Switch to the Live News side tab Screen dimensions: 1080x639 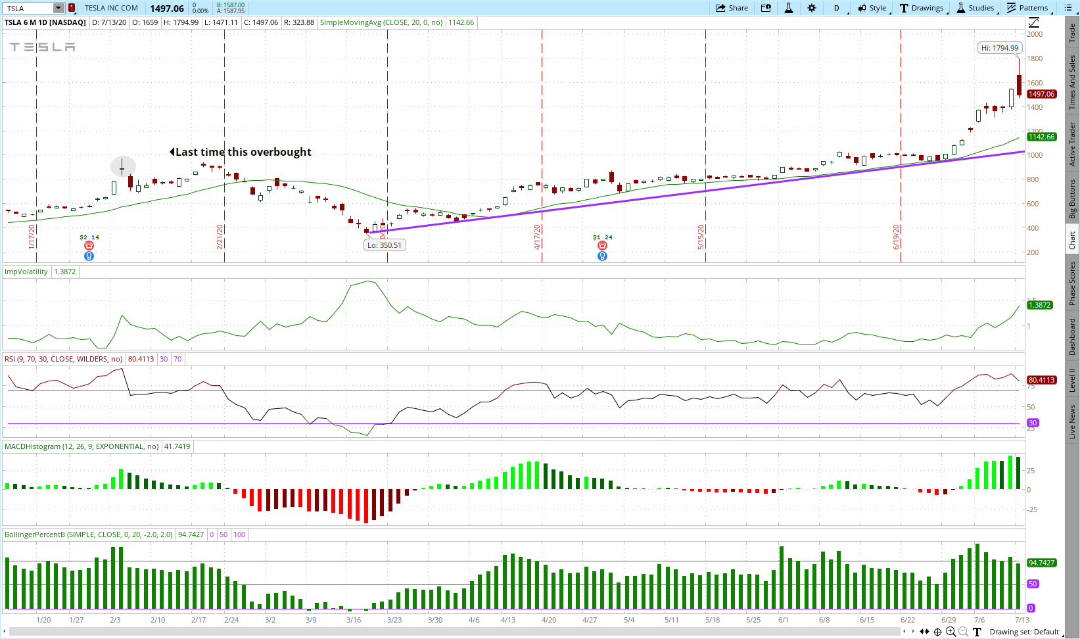1072,421
